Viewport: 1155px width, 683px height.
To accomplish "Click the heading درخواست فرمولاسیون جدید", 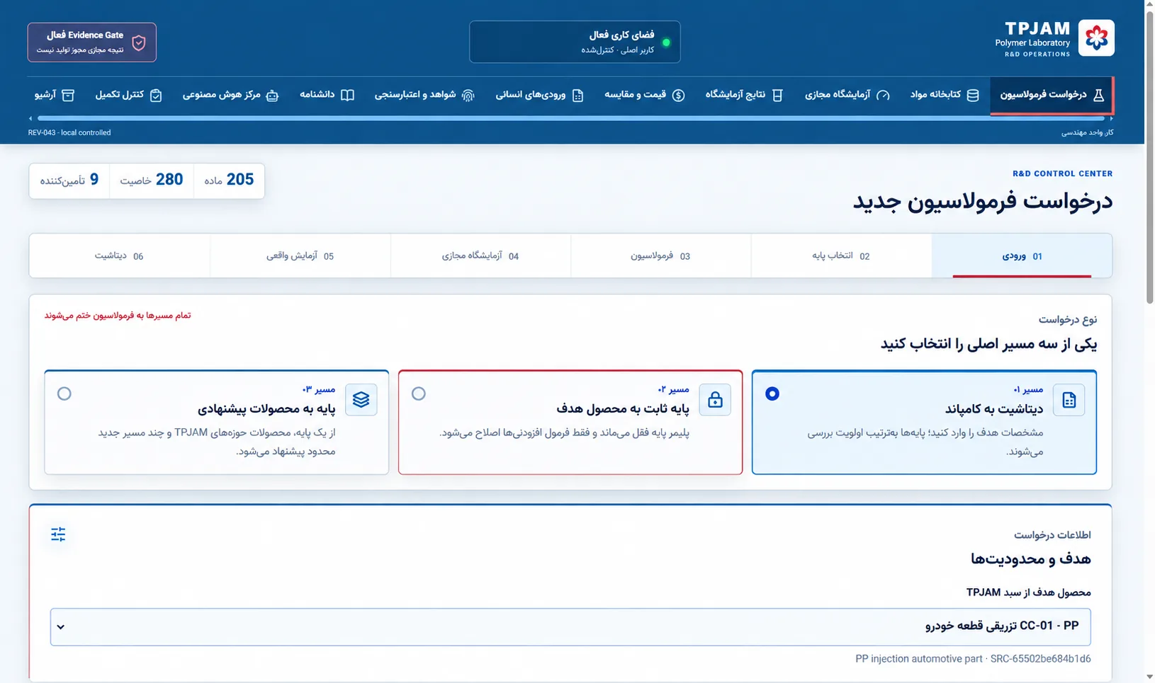I will pos(982,201).
